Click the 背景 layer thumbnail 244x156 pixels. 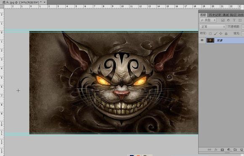pyautogui.click(x=210, y=40)
